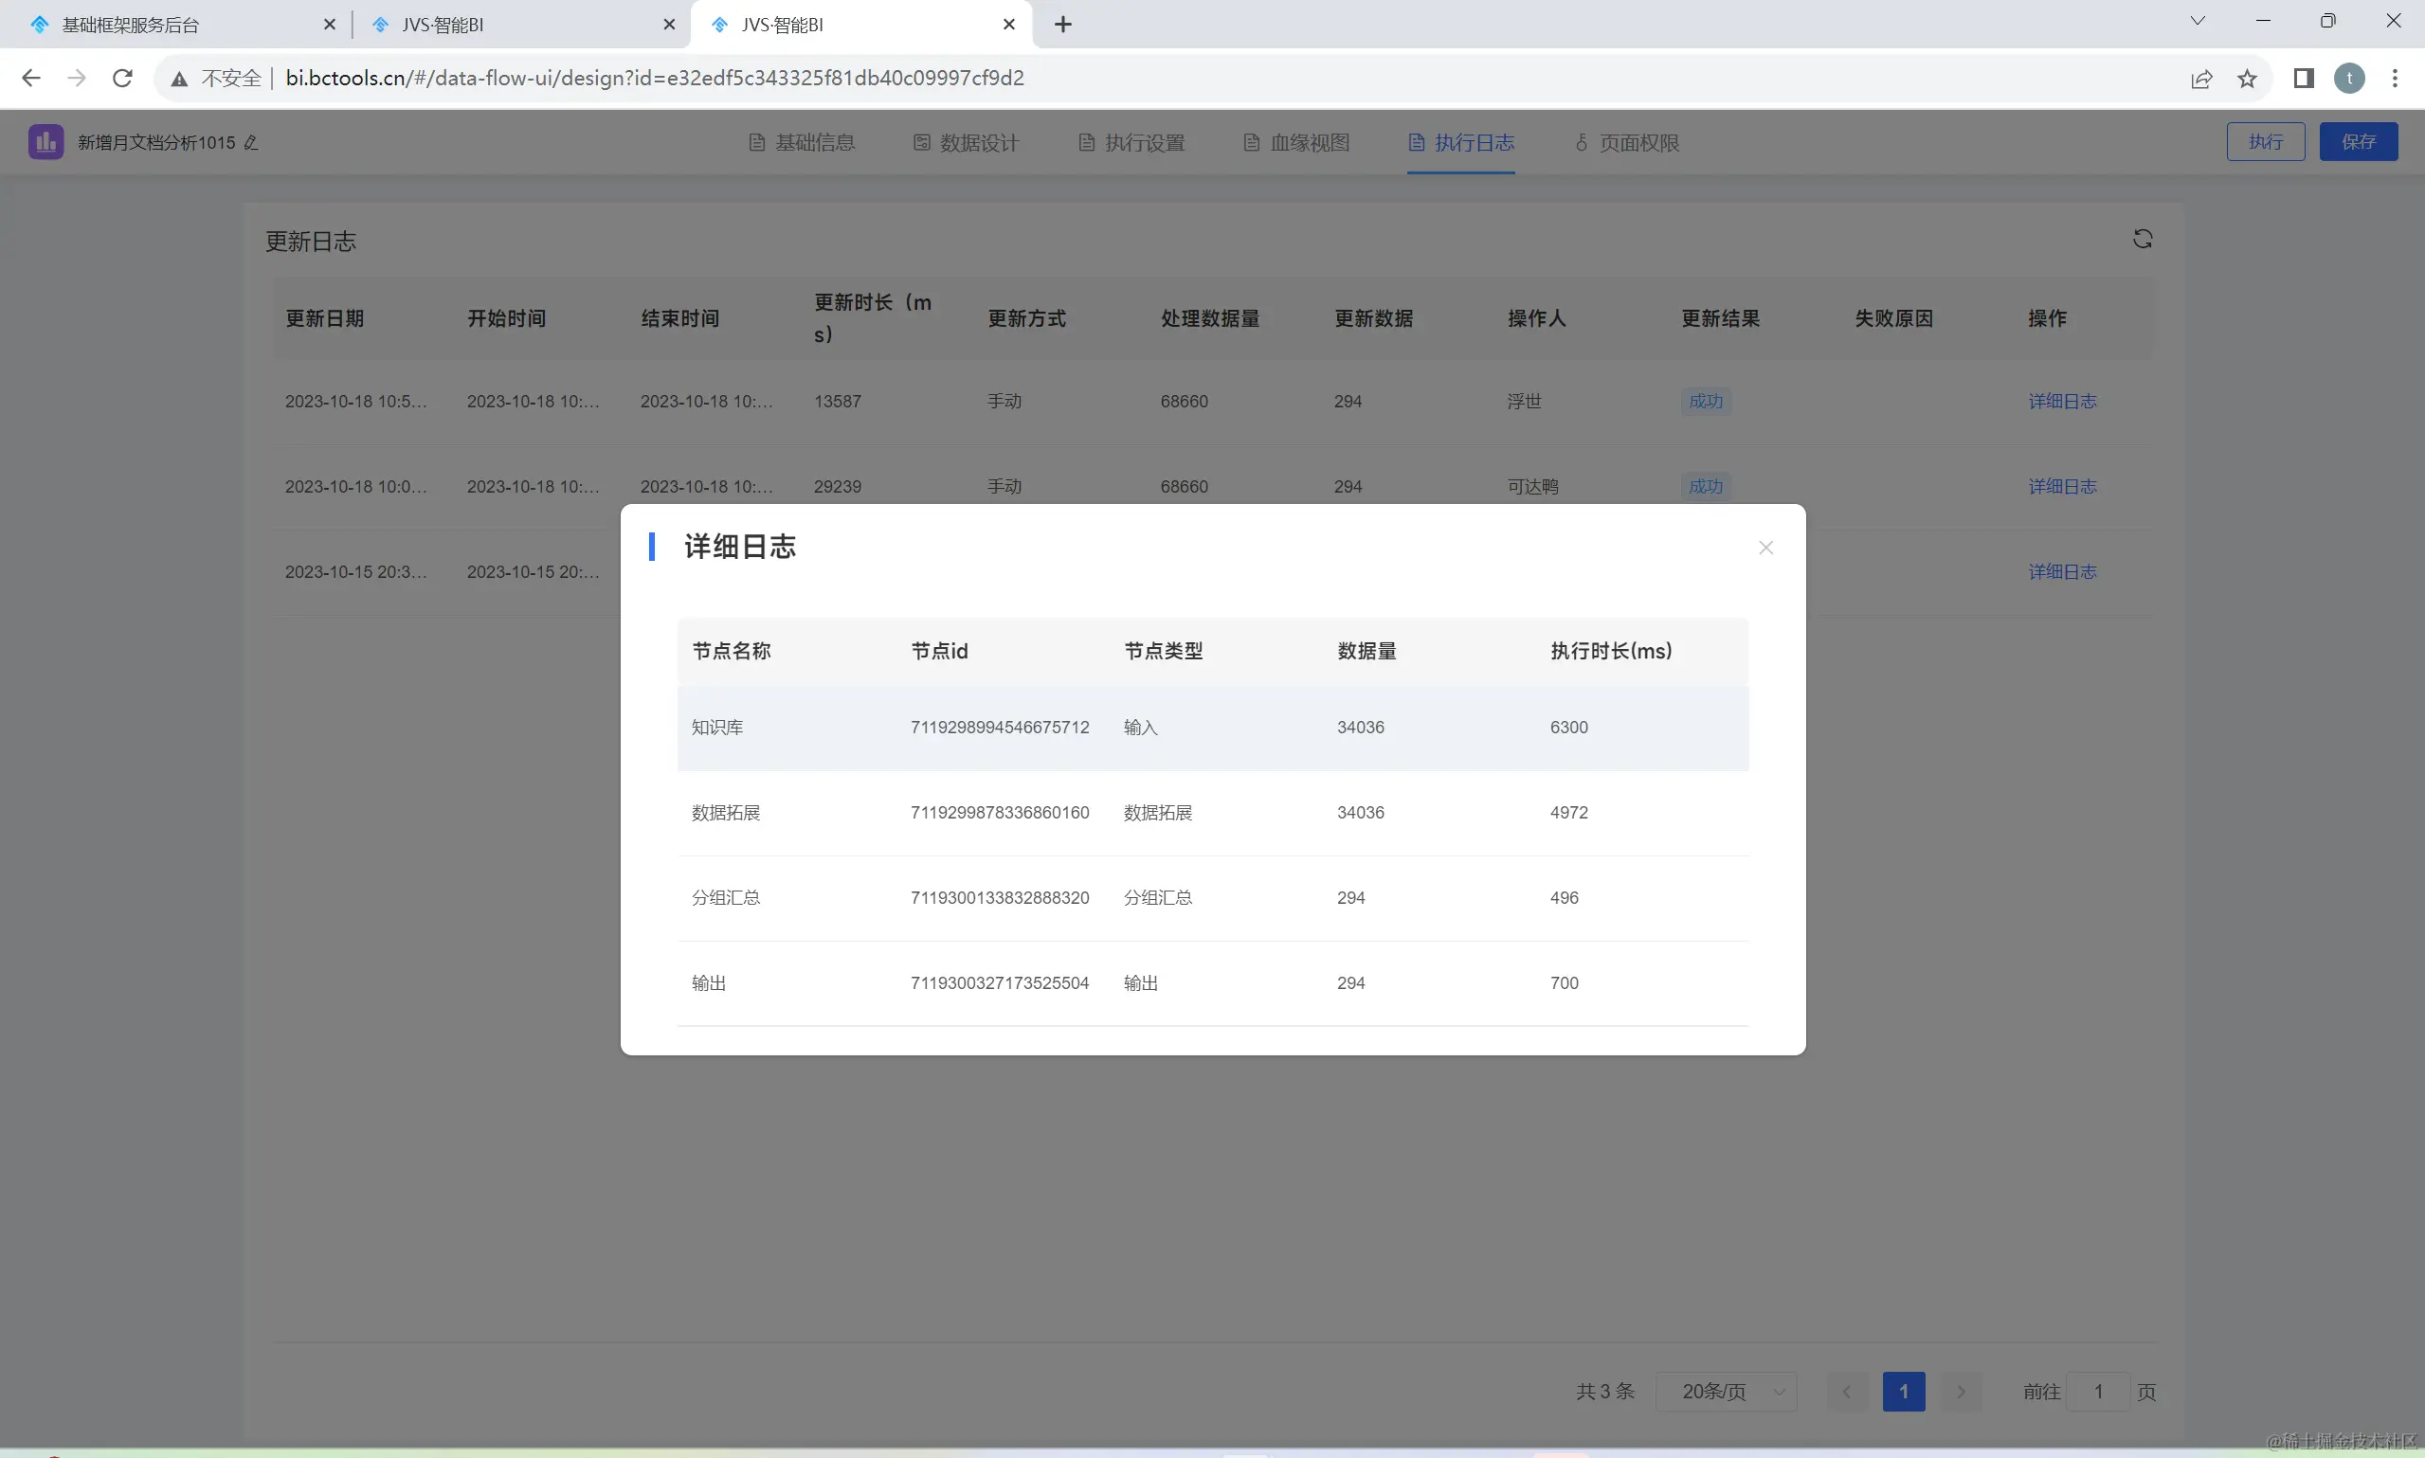Expand the tab search chevron
The width and height of the screenshot is (2425, 1458).
coord(2197,21)
